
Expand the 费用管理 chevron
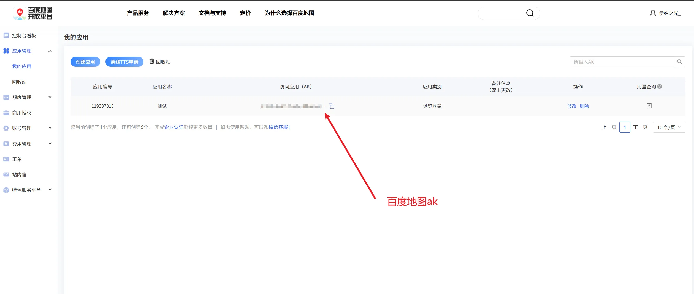[50, 143]
